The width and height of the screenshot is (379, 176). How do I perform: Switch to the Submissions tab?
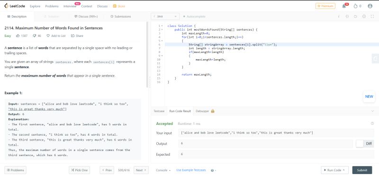[121, 17]
